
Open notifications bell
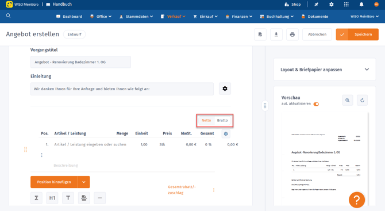pos(361,5)
